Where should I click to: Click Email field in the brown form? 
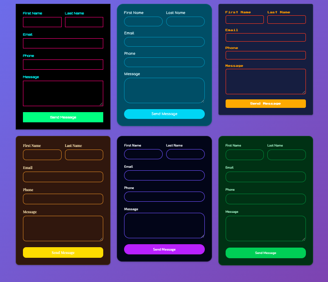(x=63, y=177)
